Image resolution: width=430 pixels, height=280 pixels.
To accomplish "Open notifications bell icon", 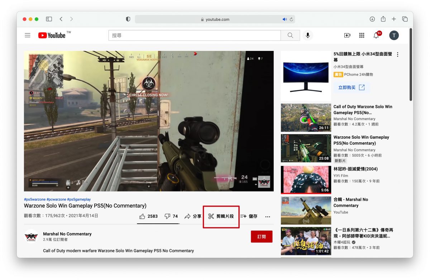I will click(x=376, y=35).
